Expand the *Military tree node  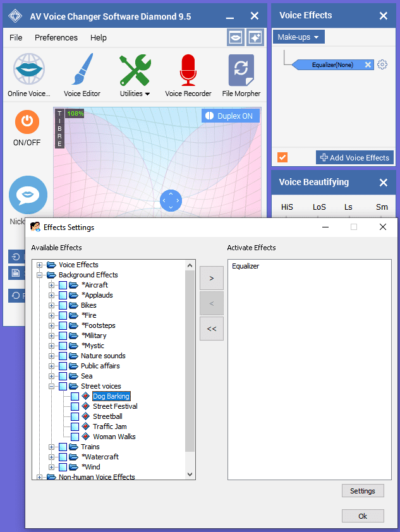[x=52, y=336]
